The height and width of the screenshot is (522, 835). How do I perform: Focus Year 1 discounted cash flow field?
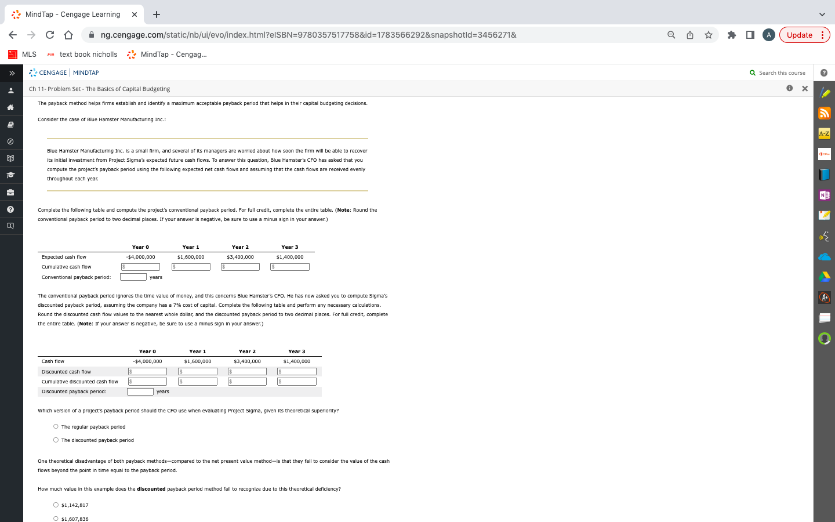click(x=198, y=372)
